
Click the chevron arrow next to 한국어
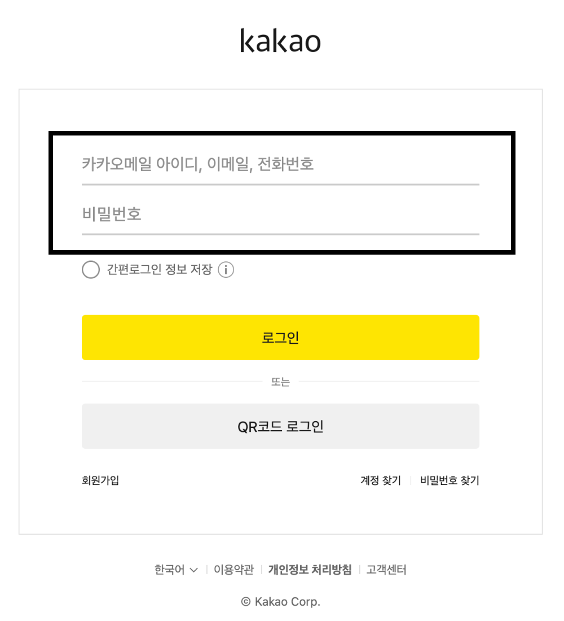pos(194,570)
